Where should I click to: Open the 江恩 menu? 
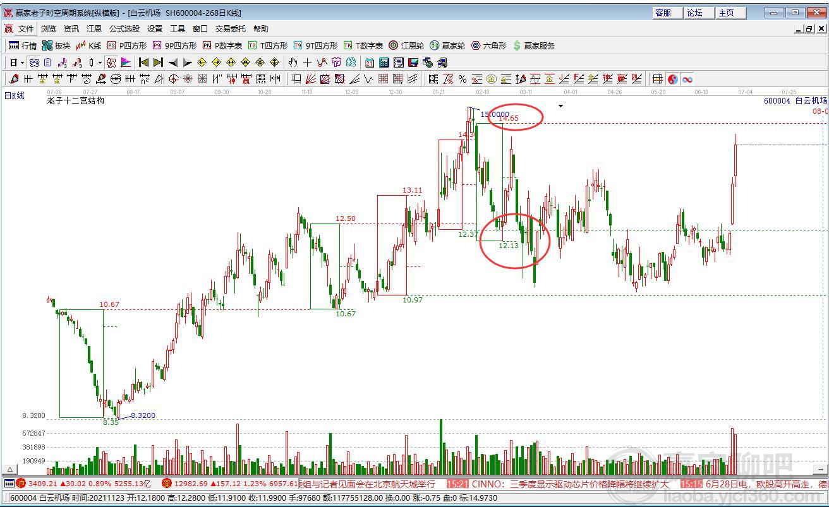pyautogui.click(x=94, y=28)
